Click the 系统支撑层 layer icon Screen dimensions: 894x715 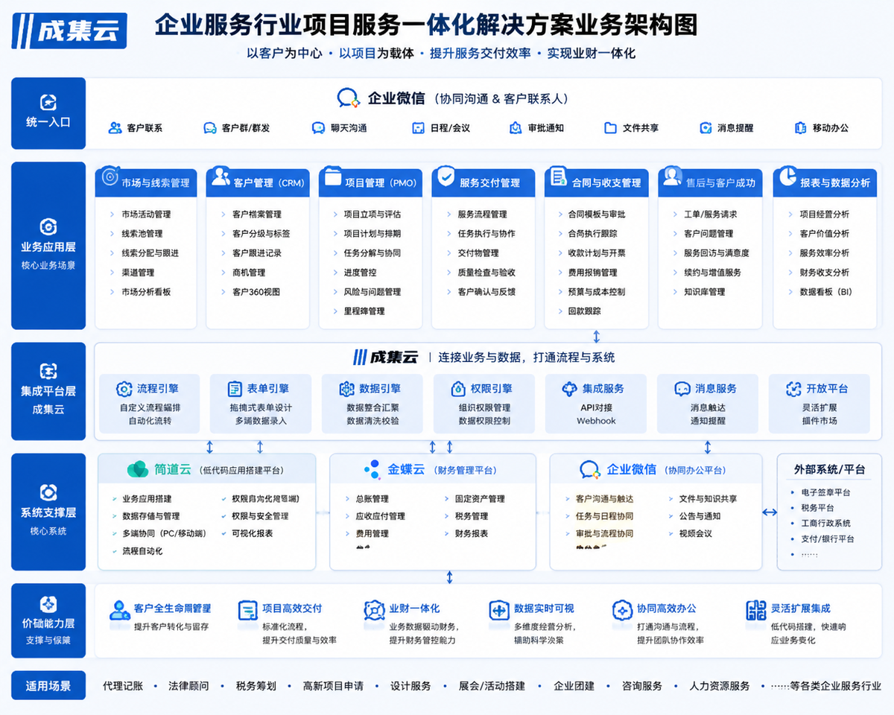pyautogui.click(x=48, y=492)
